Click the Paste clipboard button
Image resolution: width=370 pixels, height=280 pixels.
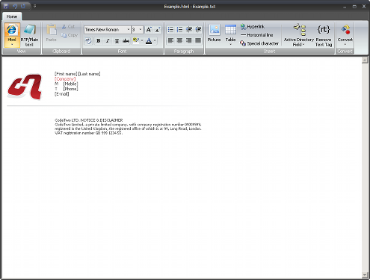pyautogui.click(x=52, y=33)
